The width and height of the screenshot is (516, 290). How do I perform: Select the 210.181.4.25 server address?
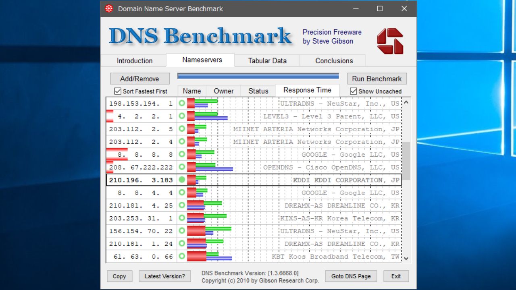click(141, 205)
